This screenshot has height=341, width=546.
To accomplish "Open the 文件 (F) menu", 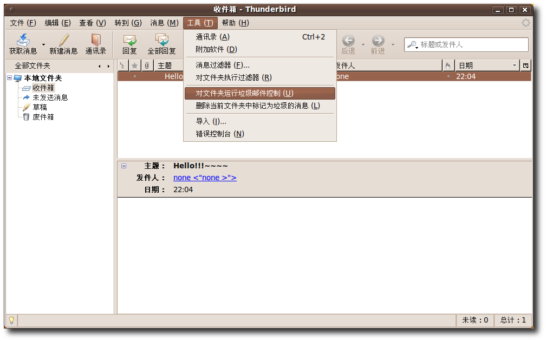I will tap(23, 23).
